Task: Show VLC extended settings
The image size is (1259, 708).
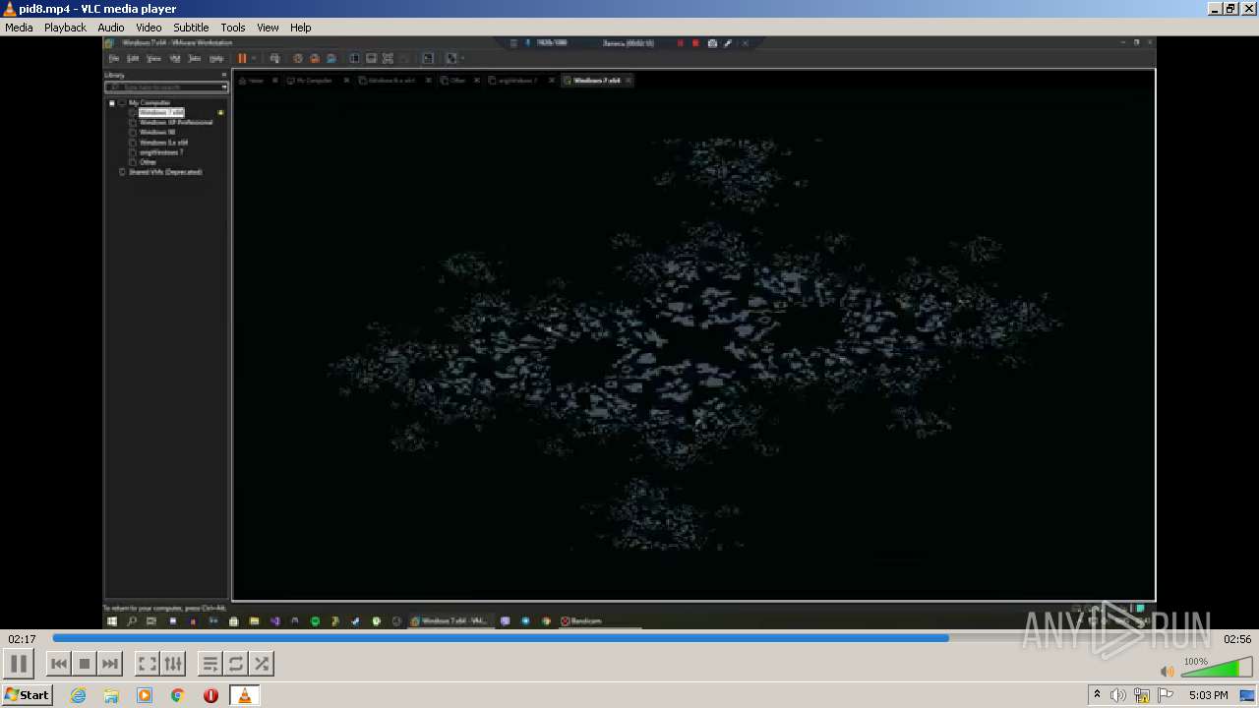Action: click(172, 664)
